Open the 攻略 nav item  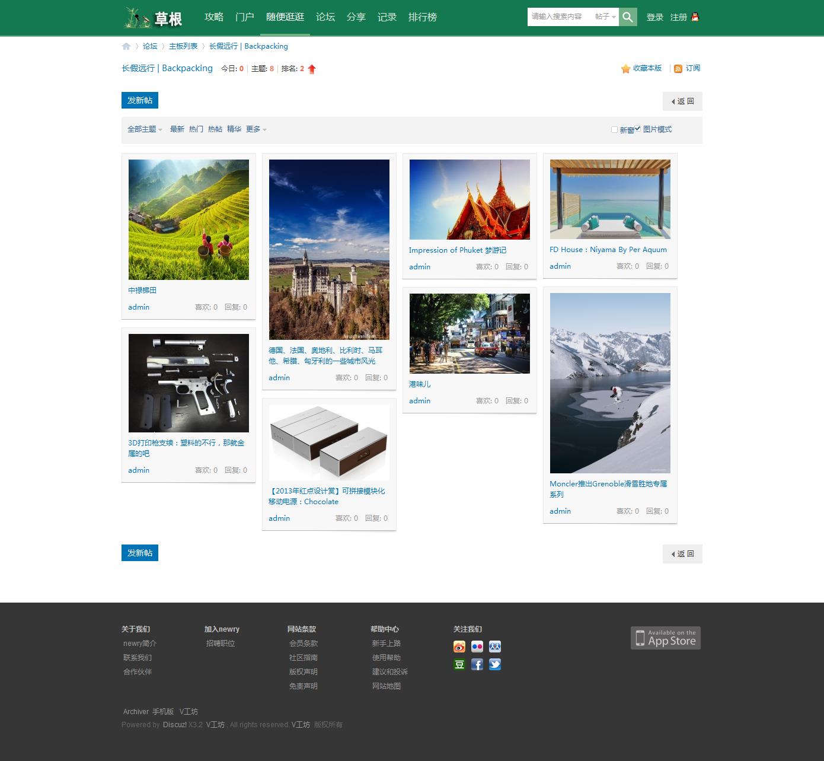pos(214,17)
